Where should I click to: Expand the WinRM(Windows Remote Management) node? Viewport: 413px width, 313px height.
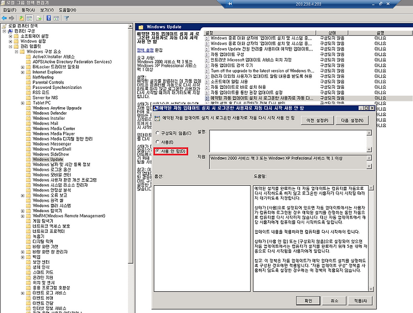22,216
